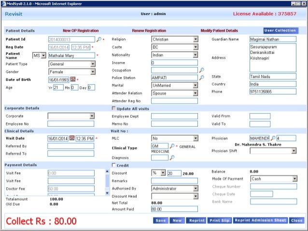The width and height of the screenshot is (308, 231).
Task: Click the Discount value field showing 20
Action: point(174,173)
